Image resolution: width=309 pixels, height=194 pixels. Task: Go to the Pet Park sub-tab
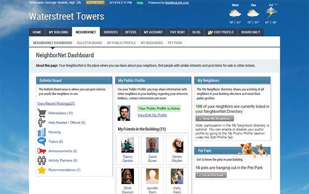[x=175, y=43]
